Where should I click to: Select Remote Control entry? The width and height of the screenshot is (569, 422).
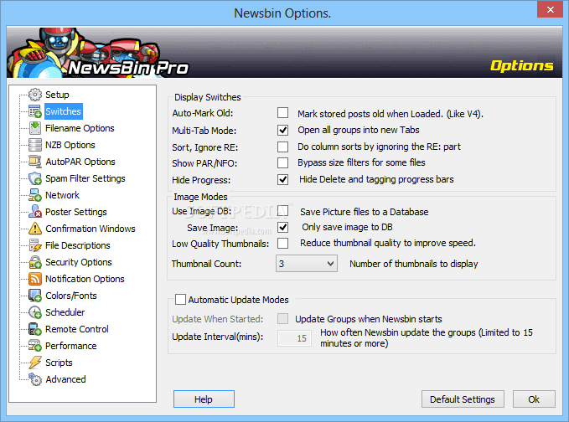76,329
